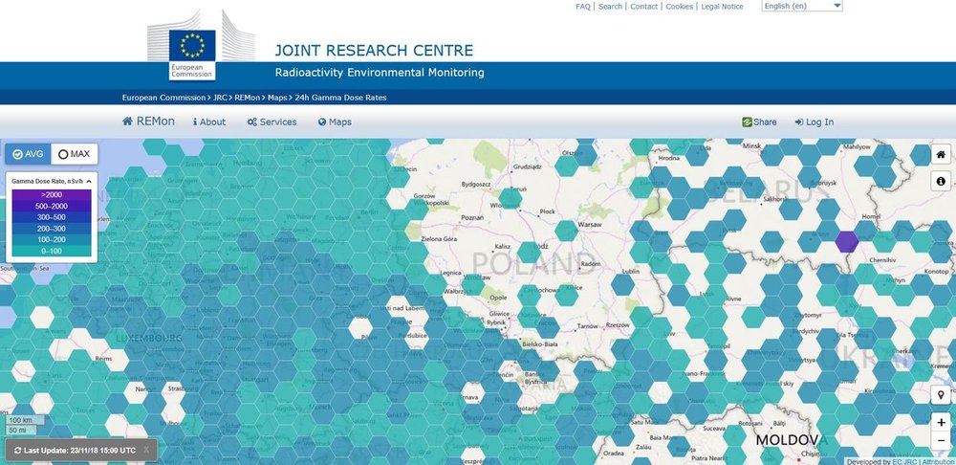Open the Services menu
The image size is (956, 465).
[272, 122]
